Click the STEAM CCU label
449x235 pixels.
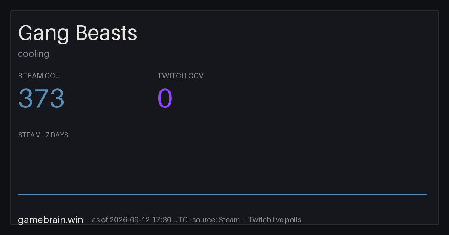39,76
